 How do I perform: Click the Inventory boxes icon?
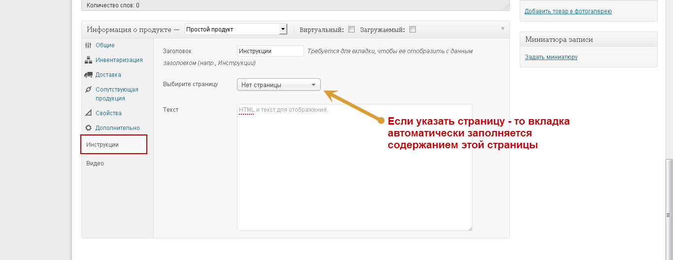(88, 60)
